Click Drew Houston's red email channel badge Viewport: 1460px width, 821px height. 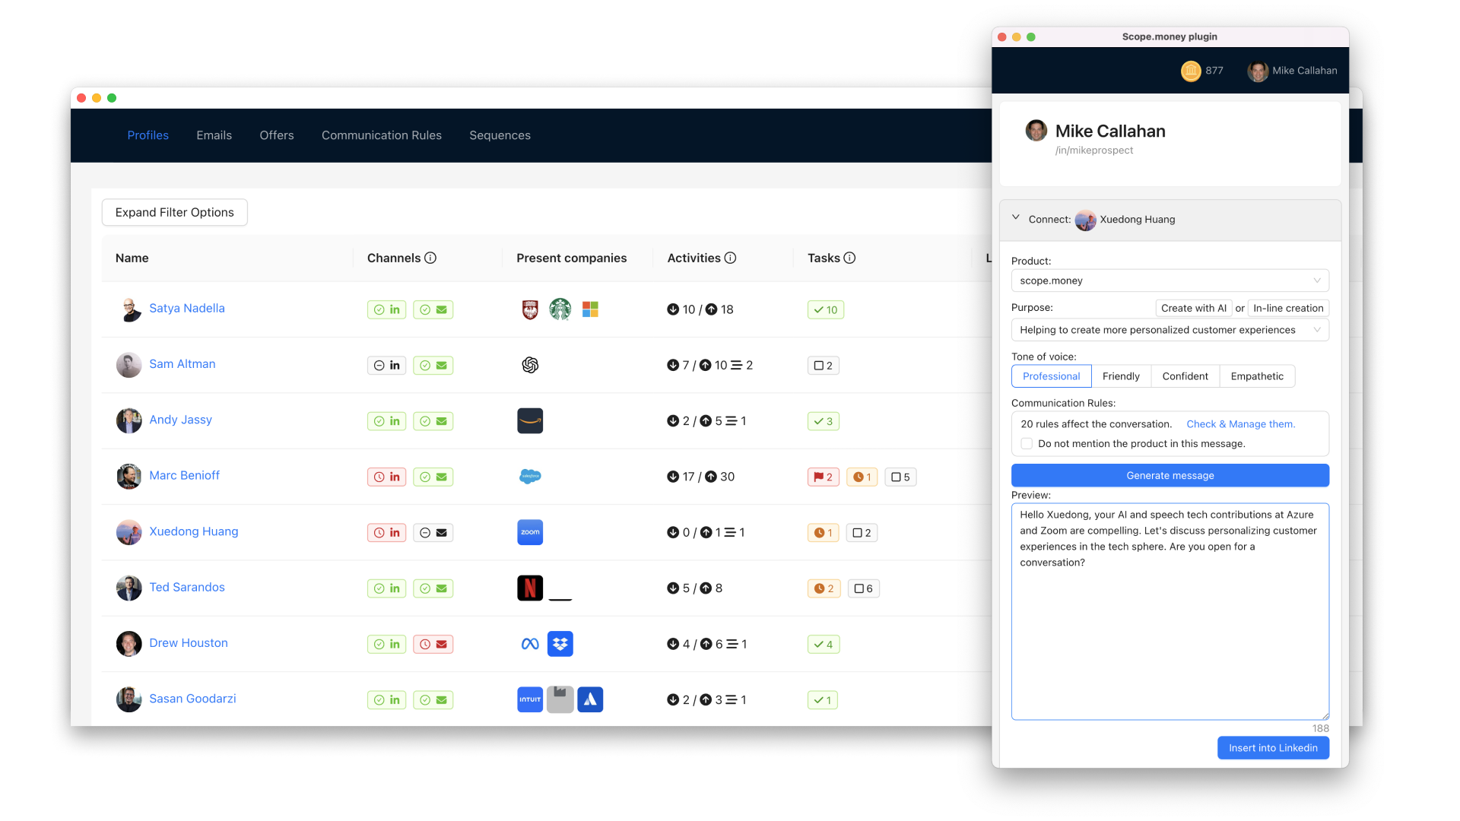click(433, 644)
